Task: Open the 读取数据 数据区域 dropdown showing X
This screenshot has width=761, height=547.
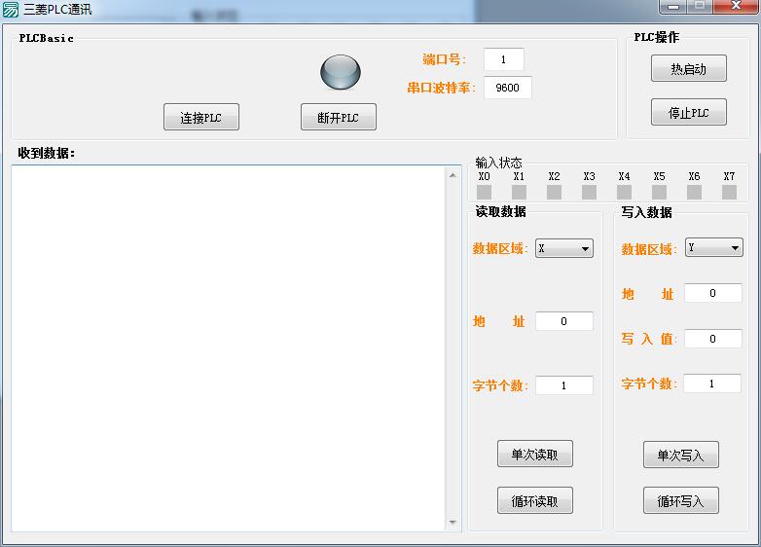Action: pos(564,248)
